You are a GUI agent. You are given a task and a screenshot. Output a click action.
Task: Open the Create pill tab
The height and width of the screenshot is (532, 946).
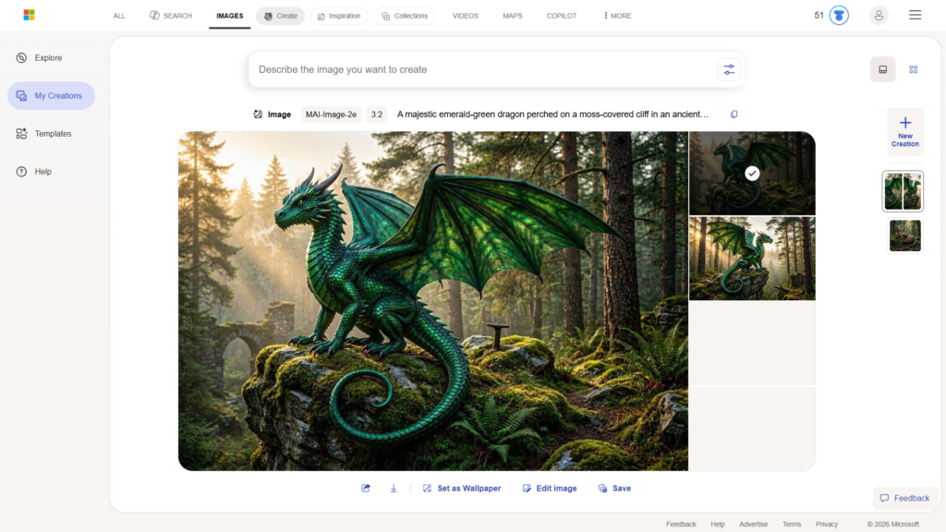pos(281,16)
